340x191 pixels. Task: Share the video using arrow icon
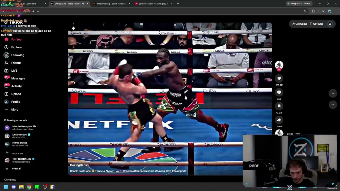coord(279,120)
